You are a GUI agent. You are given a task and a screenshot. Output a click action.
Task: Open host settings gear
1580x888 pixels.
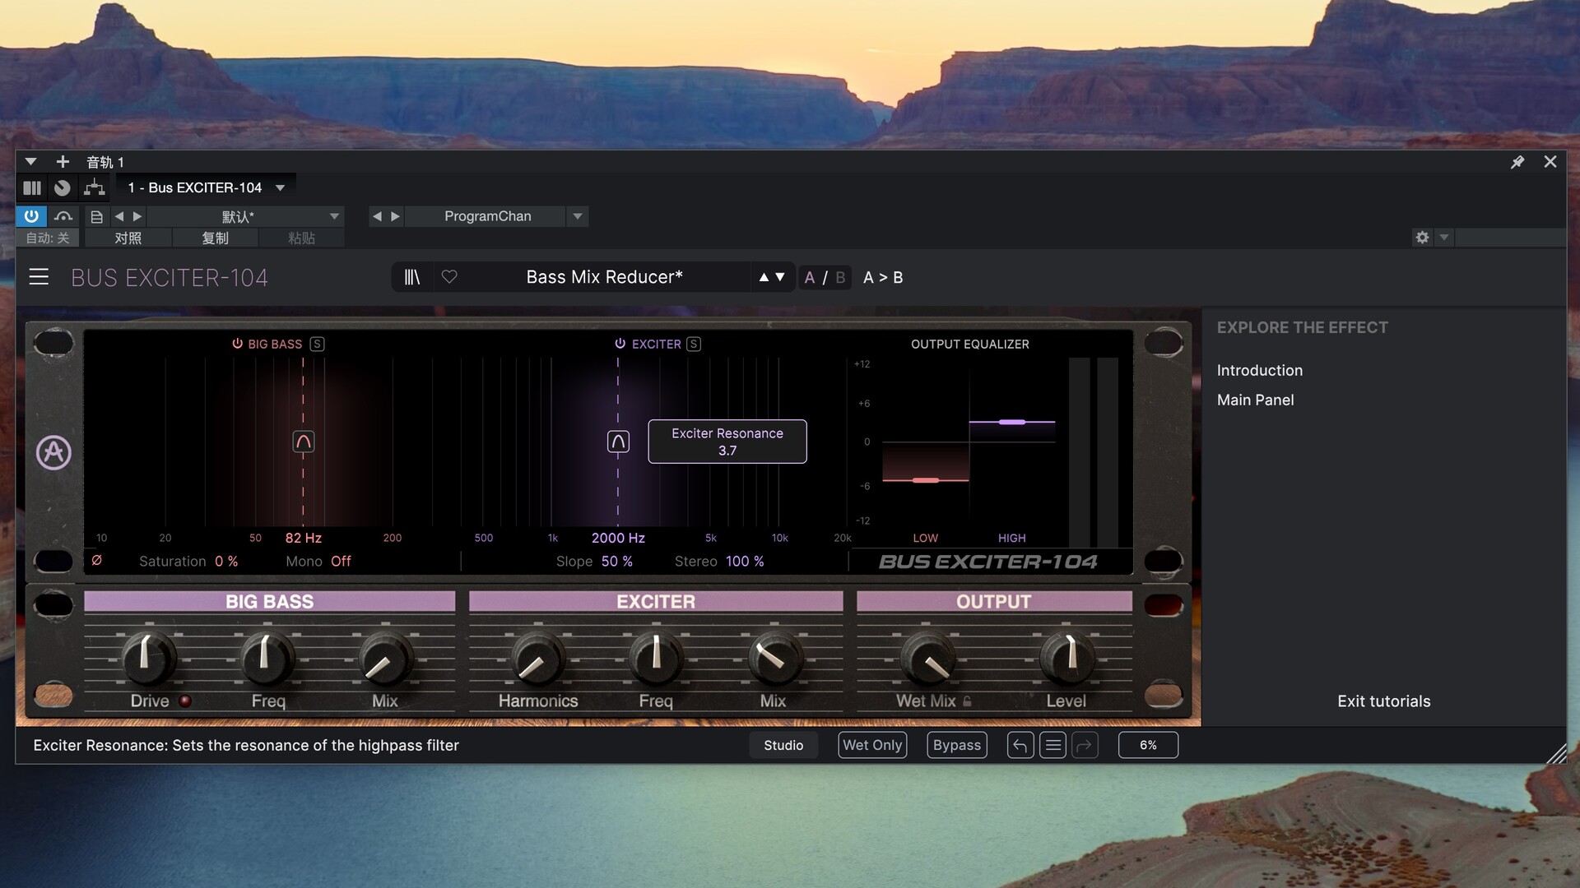[x=1422, y=238]
